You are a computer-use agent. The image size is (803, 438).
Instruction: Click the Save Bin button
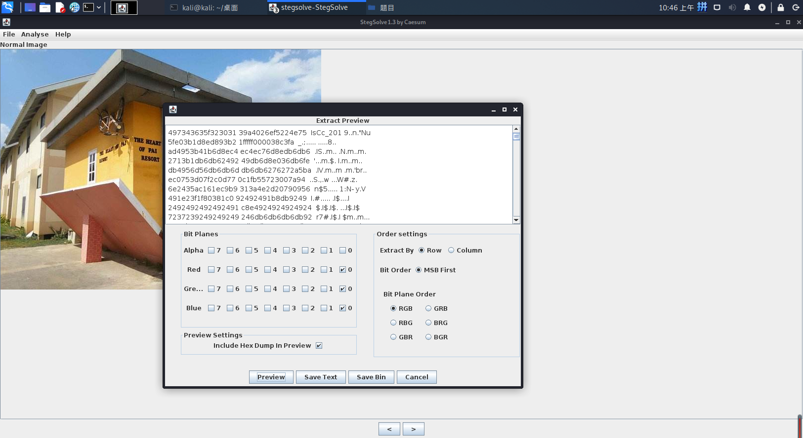click(x=371, y=377)
